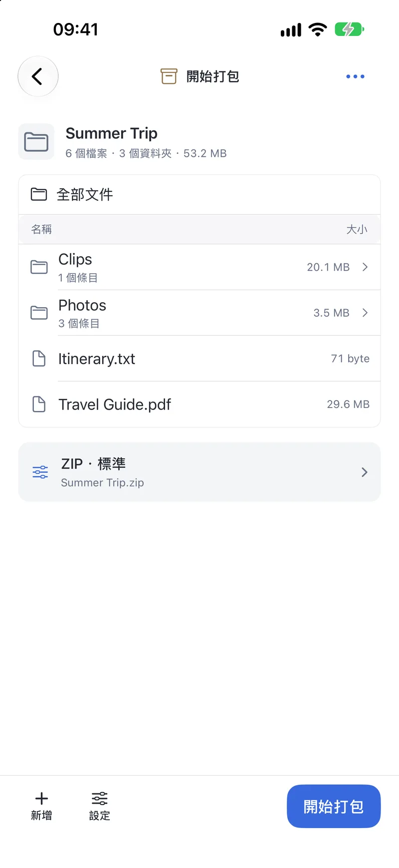This screenshot has height=868, width=399.
Task: Tap the 新增 plus icon
Action: click(x=41, y=798)
